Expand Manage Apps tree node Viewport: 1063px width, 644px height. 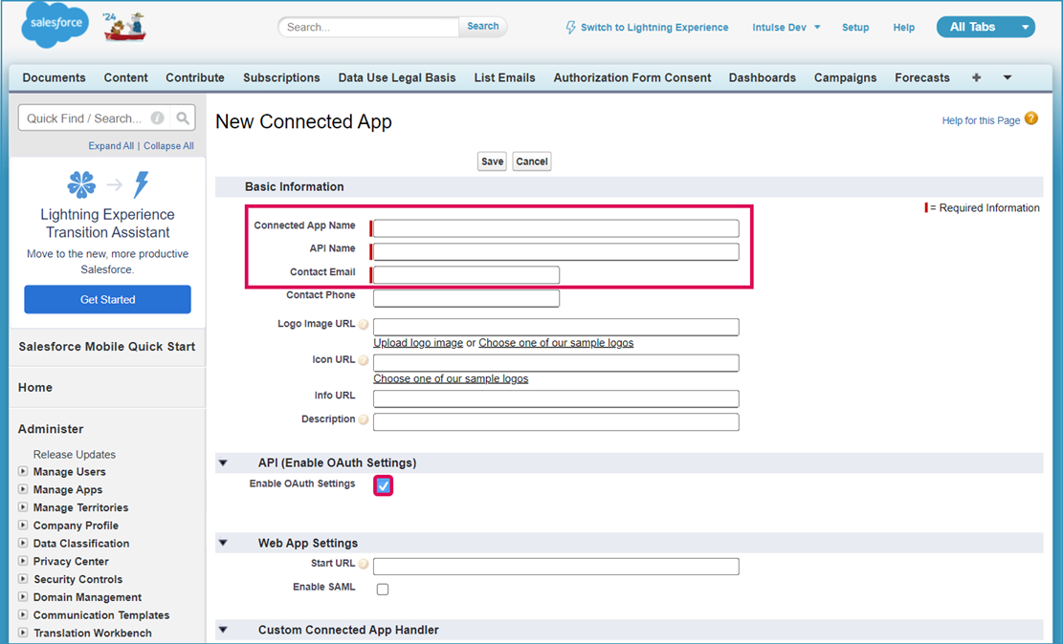23,489
